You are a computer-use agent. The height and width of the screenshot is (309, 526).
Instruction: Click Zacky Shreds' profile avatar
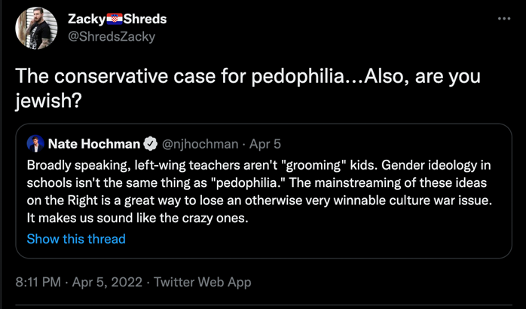point(35,28)
